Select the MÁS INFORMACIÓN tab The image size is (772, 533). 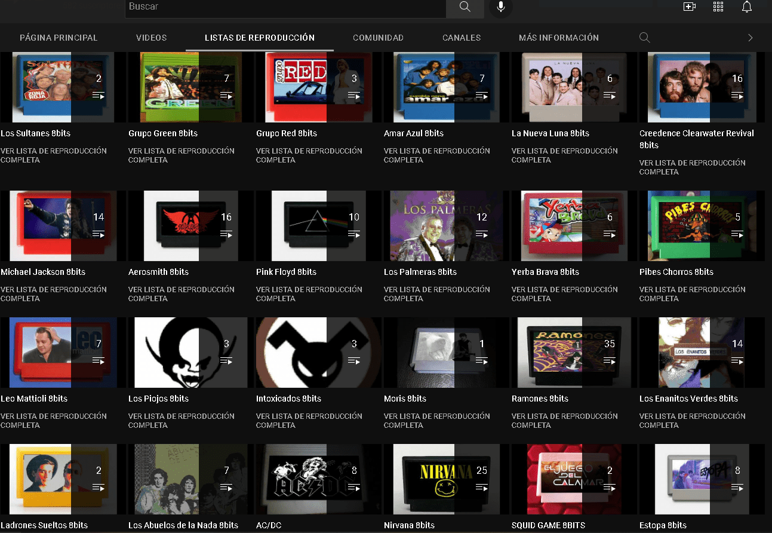click(558, 38)
